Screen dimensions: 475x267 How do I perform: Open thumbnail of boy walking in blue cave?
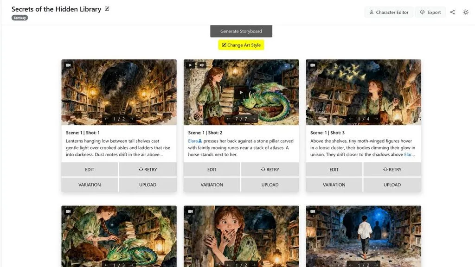coord(364,236)
